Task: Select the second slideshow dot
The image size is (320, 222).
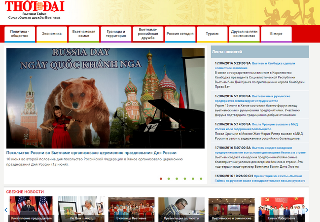Action: click(169, 179)
